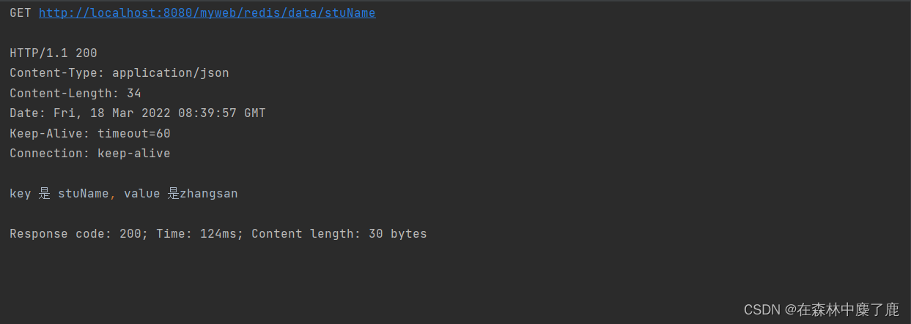The height and width of the screenshot is (324, 911).
Task: Click the Content length: 30 bytes text
Action: (339, 234)
